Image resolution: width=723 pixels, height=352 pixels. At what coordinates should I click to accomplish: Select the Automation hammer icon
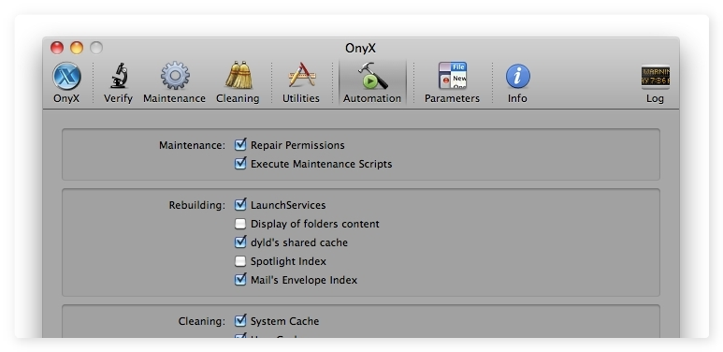(x=372, y=76)
